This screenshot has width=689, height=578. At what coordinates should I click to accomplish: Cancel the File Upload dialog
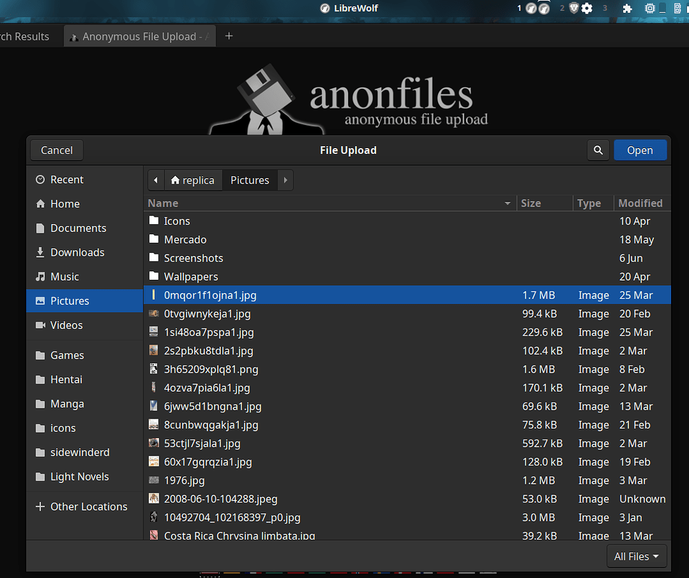pos(56,150)
